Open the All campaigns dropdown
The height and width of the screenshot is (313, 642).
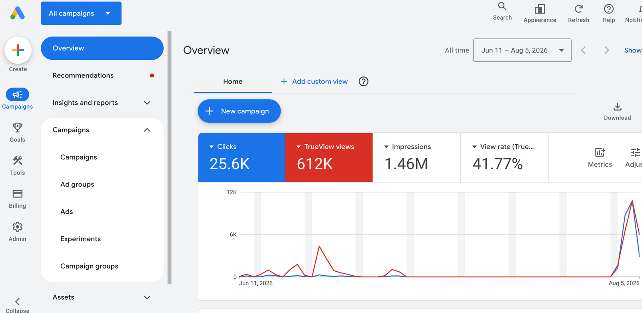(x=81, y=13)
